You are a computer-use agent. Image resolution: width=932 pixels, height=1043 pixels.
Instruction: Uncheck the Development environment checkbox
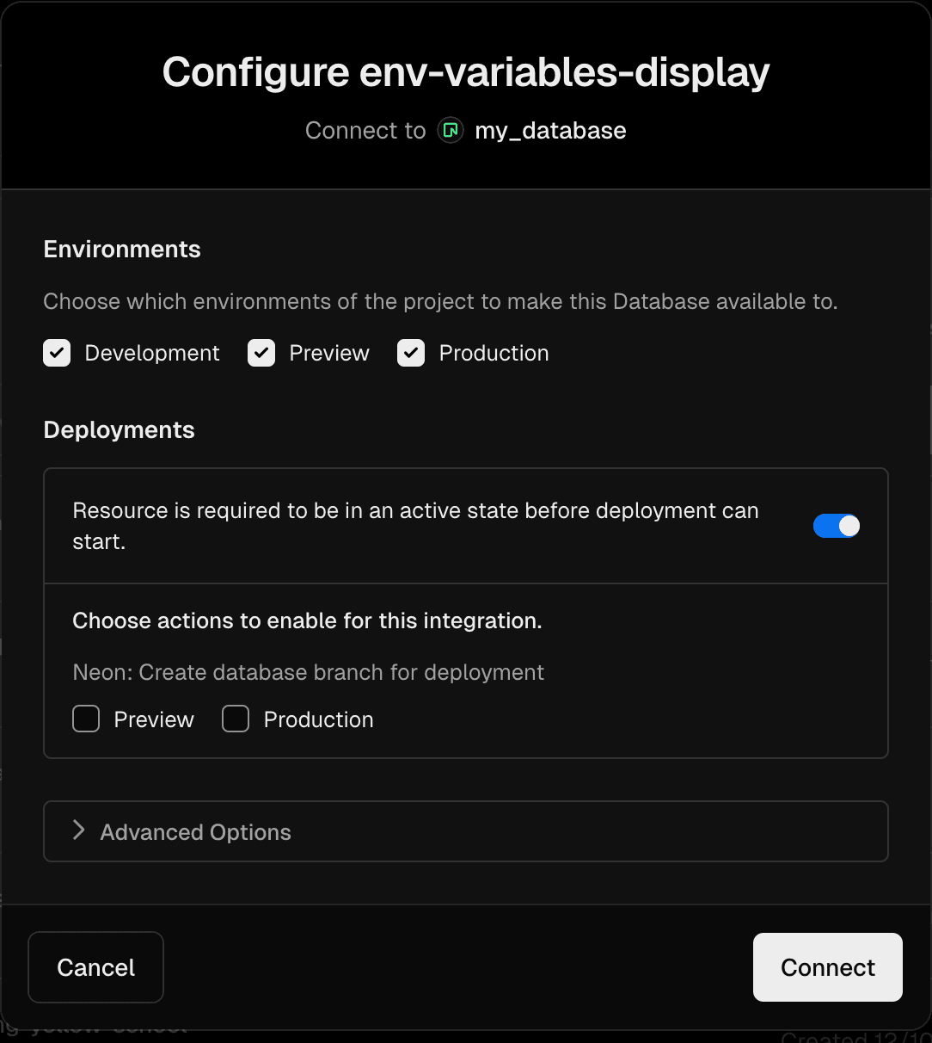tap(57, 353)
